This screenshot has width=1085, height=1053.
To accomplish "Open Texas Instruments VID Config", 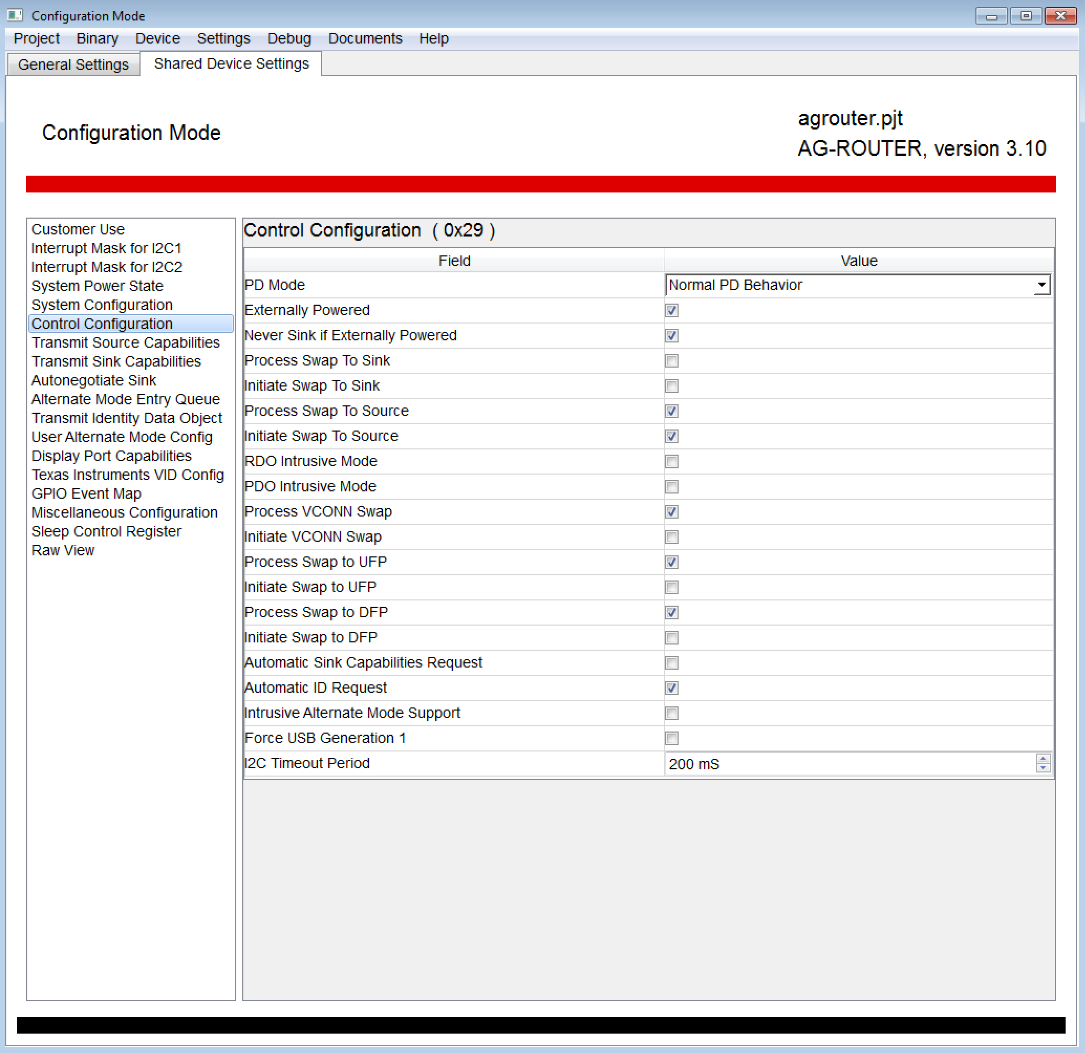I will (128, 475).
